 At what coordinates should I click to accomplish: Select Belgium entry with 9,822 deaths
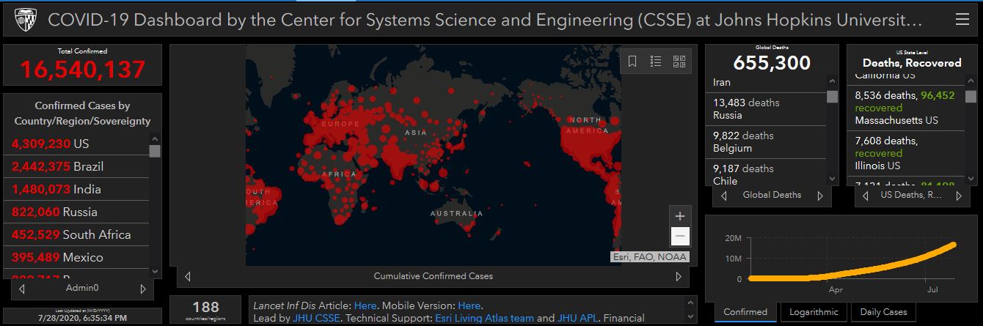click(767, 142)
